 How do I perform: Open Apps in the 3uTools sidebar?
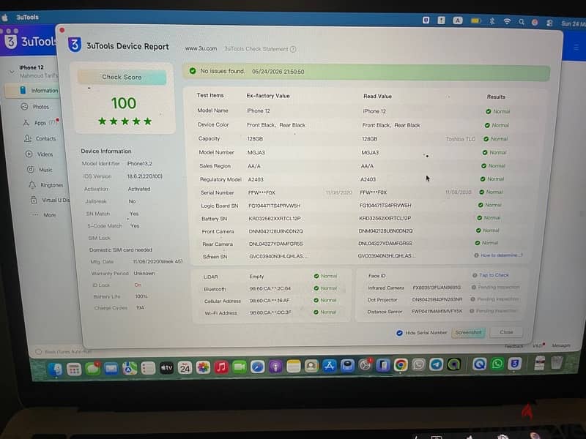[40, 123]
